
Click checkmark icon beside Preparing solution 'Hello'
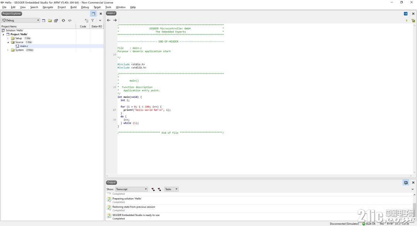pos(109,199)
